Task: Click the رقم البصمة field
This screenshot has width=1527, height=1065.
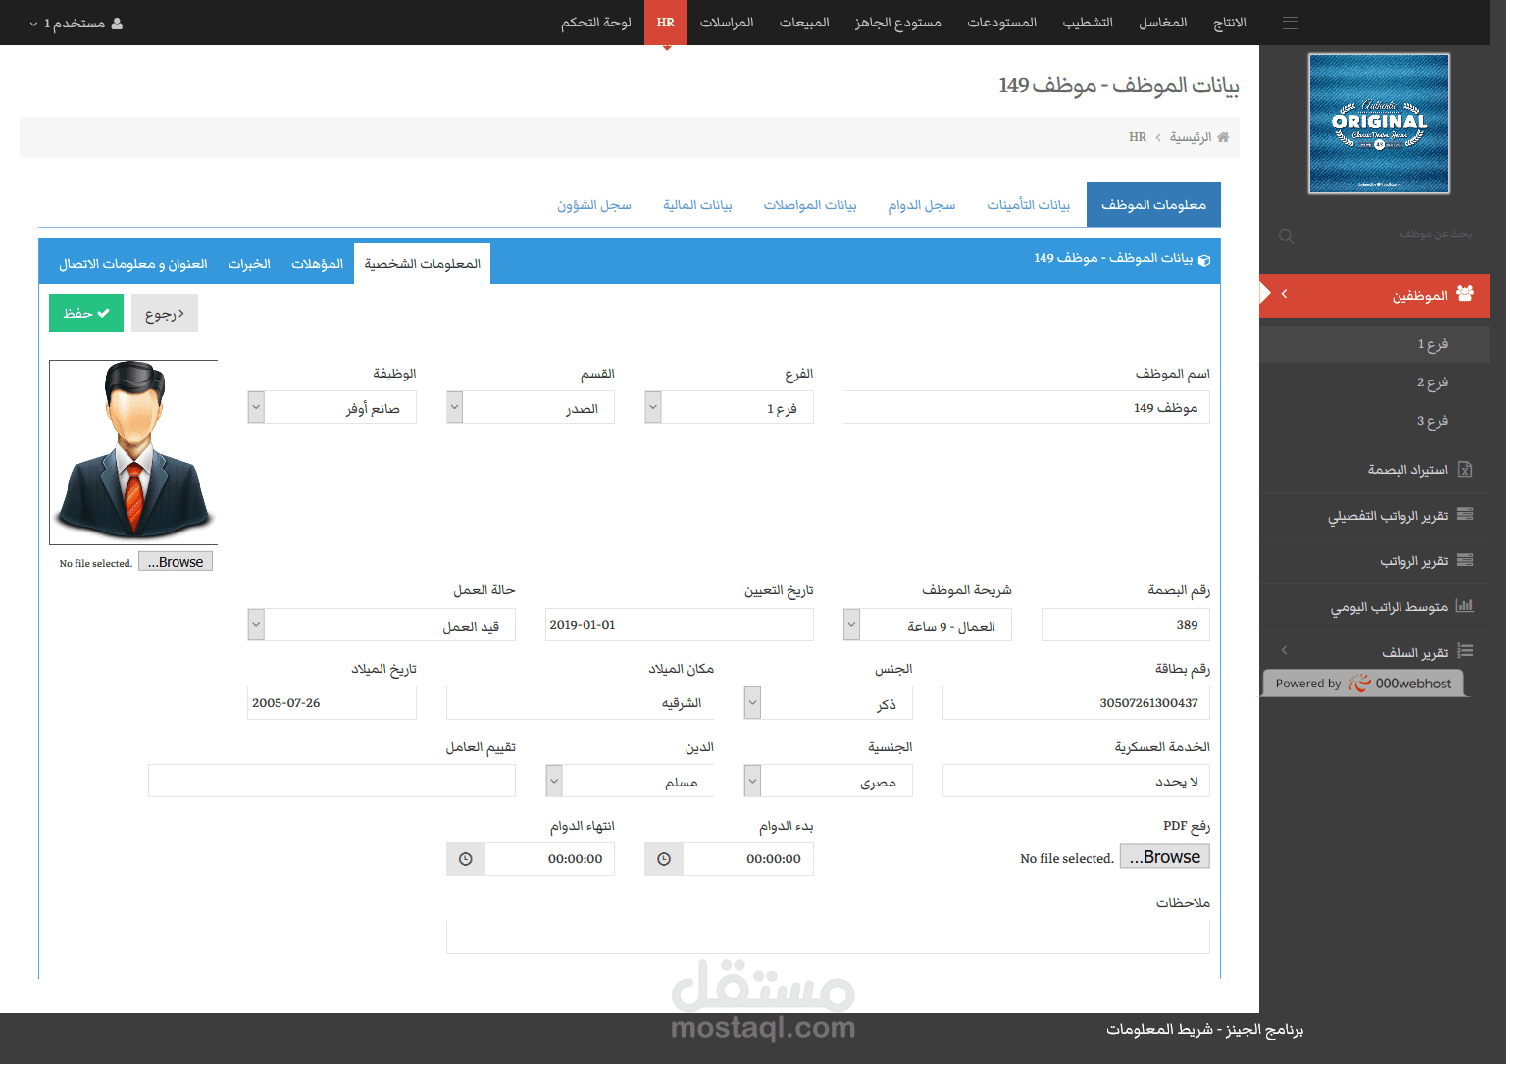Action: (1126, 625)
